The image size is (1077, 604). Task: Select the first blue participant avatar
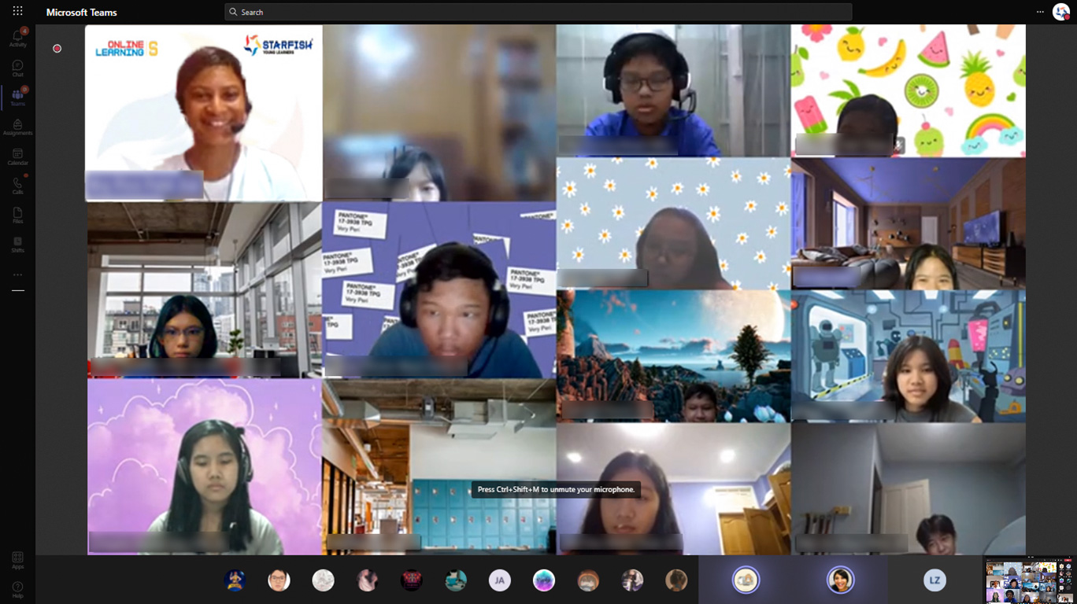(235, 580)
